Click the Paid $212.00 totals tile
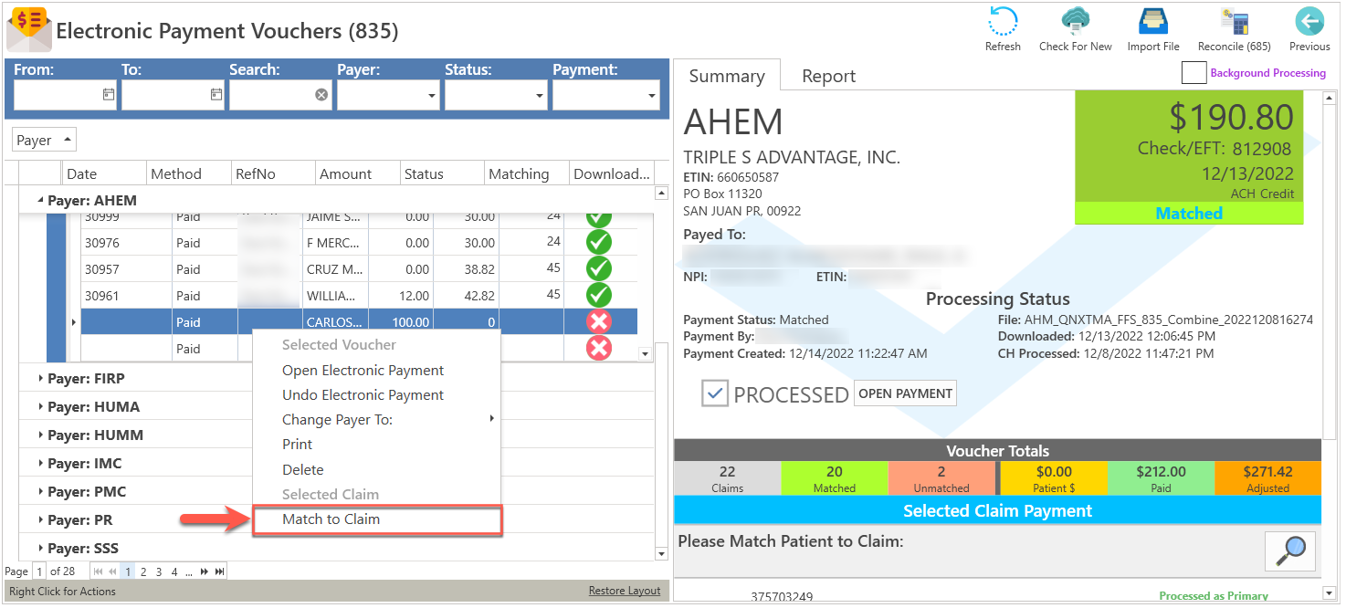The height and width of the screenshot is (608, 1346). [x=1161, y=478]
